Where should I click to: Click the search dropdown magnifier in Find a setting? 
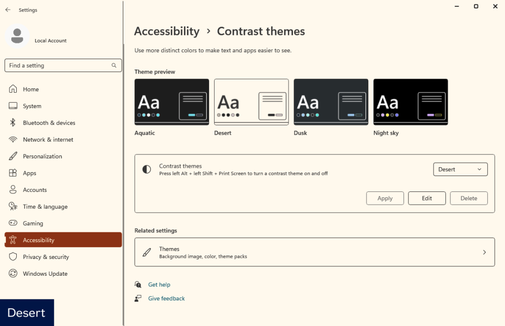coord(114,65)
